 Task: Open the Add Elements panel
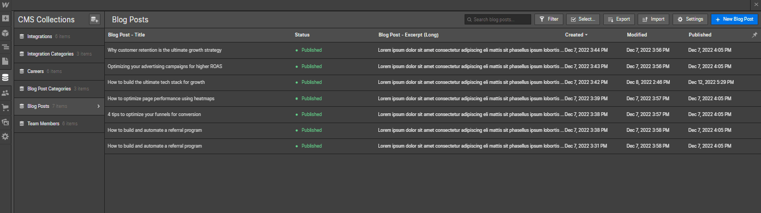pyautogui.click(x=5, y=18)
